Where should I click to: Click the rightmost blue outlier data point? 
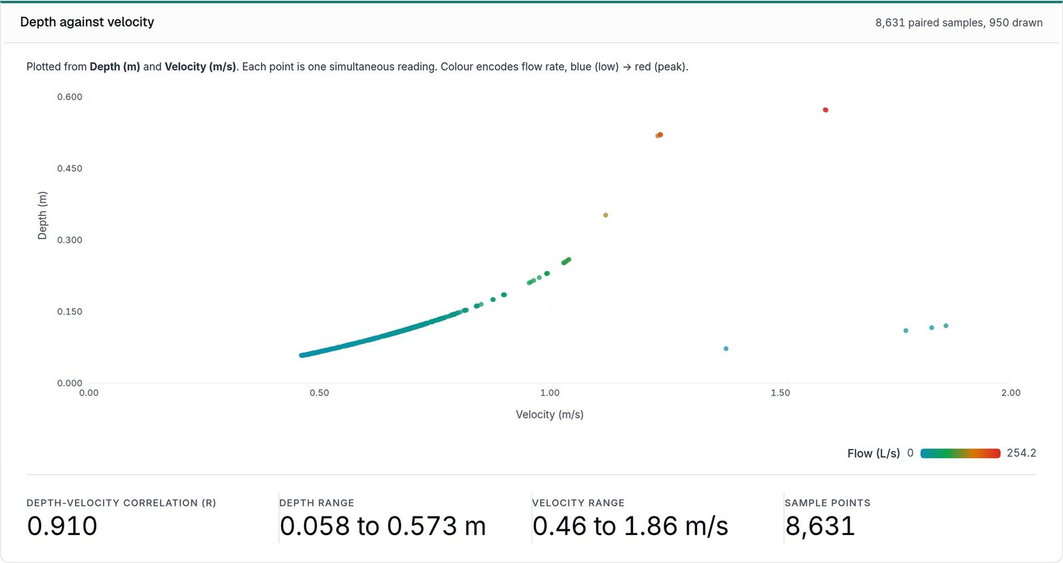(946, 326)
